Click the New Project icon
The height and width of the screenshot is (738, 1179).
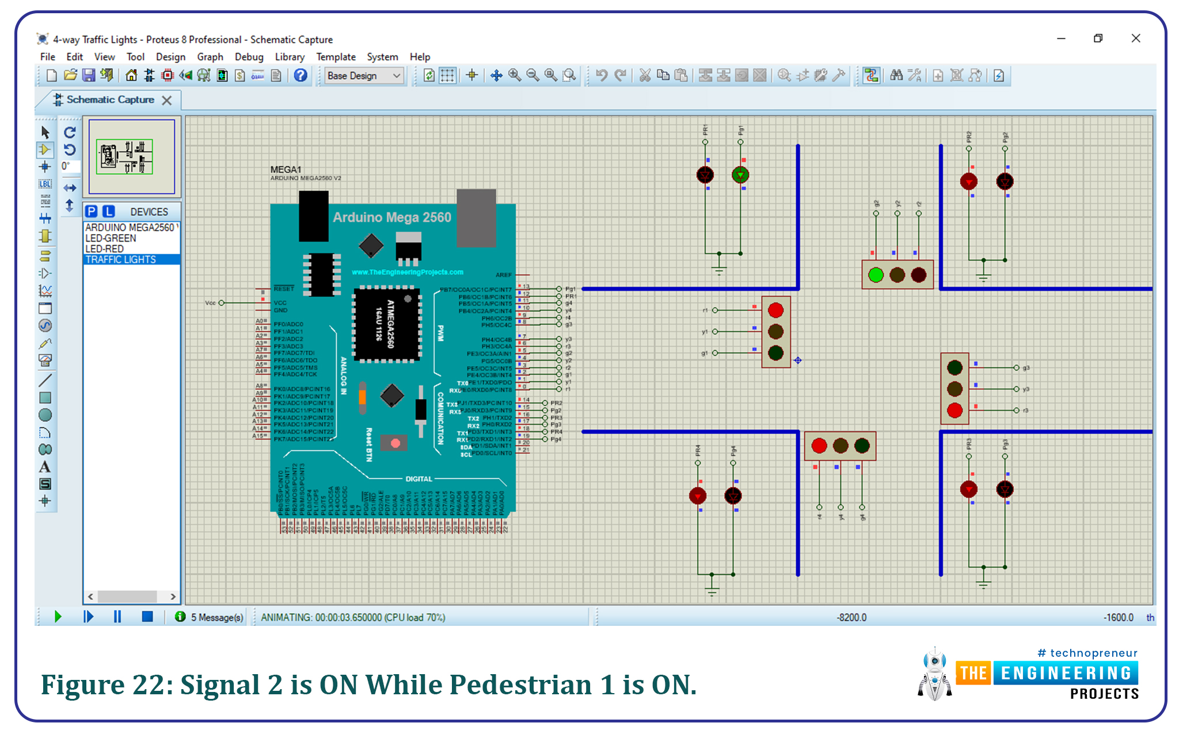(51, 75)
